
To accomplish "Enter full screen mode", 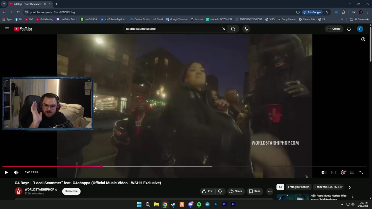I will tap(361, 172).
